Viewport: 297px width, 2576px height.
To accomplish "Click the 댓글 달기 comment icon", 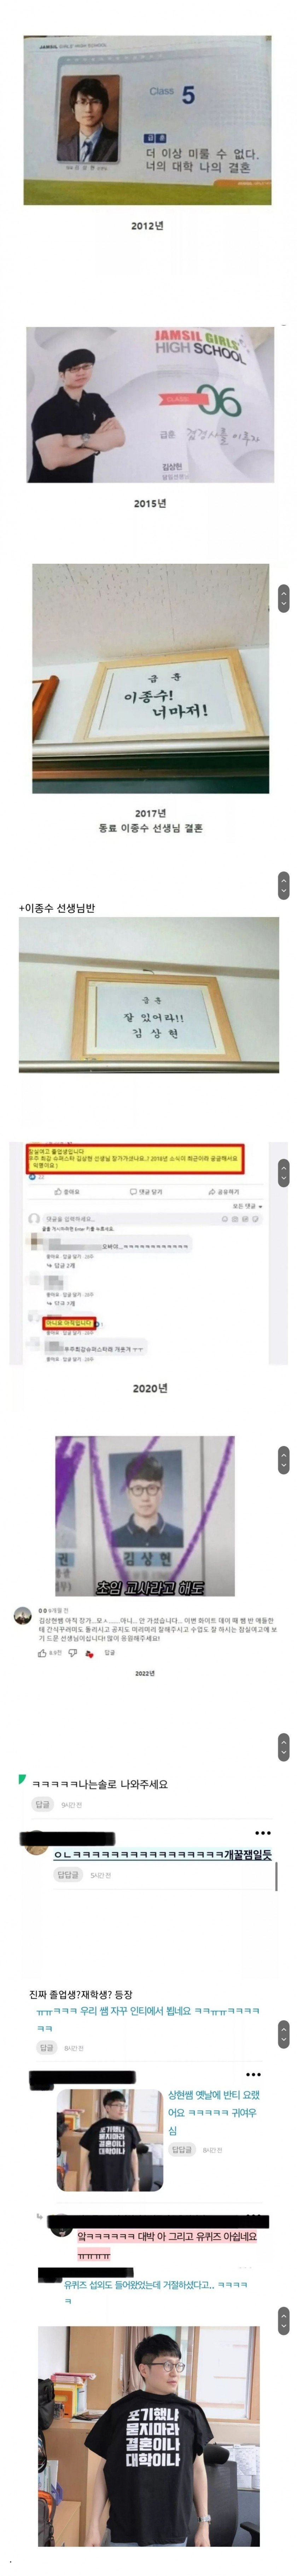I will click(x=133, y=1192).
